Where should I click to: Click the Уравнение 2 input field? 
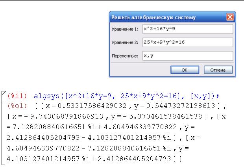click(188, 42)
